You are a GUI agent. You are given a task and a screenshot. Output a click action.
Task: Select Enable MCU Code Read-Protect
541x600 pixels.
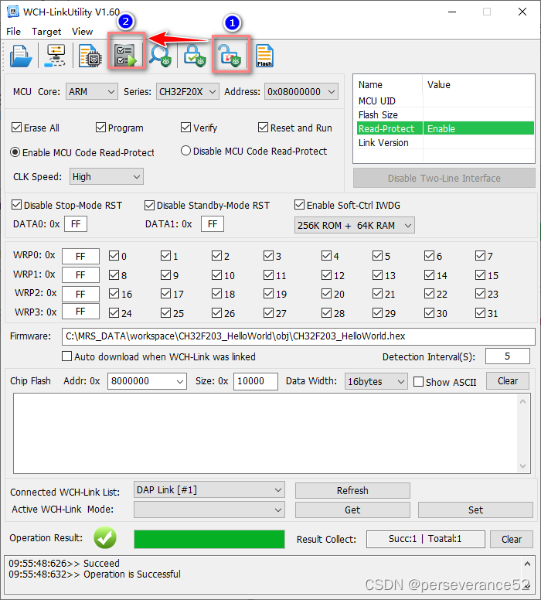click(x=15, y=152)
